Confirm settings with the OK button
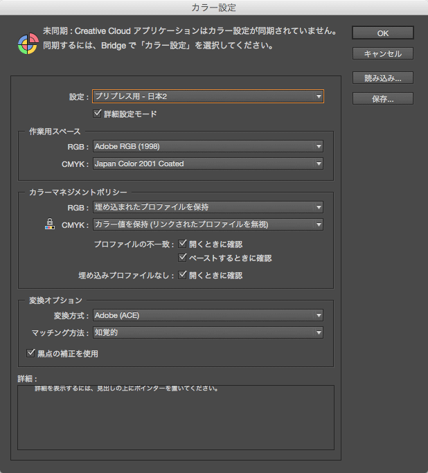The height and width of the screenshot is (473, 428). point(383,33)
